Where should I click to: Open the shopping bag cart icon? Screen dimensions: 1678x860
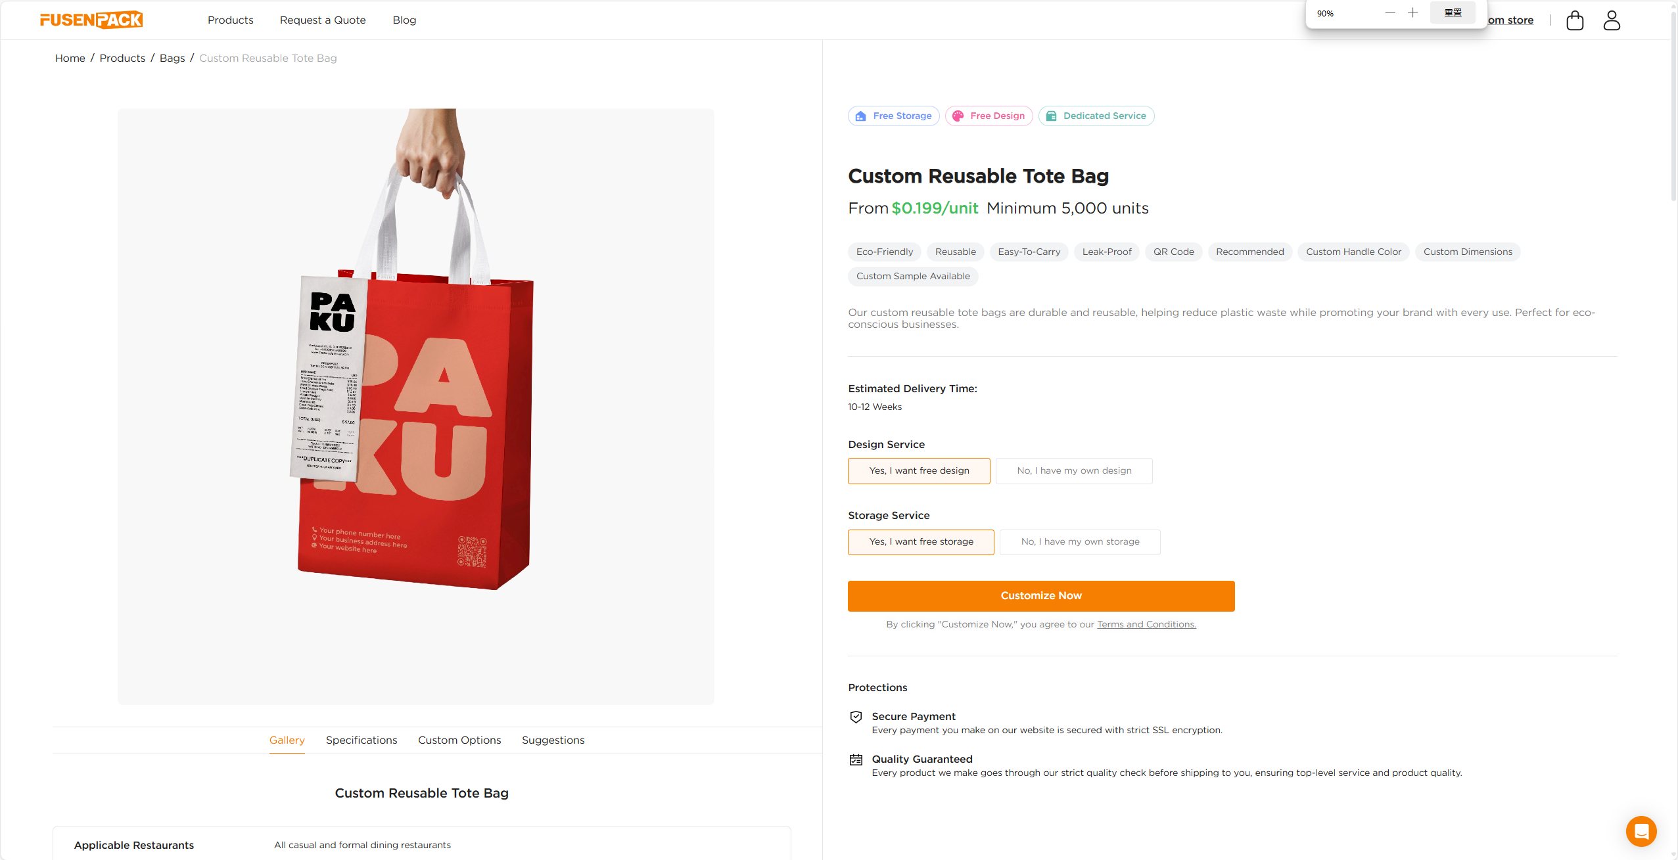1573,20
